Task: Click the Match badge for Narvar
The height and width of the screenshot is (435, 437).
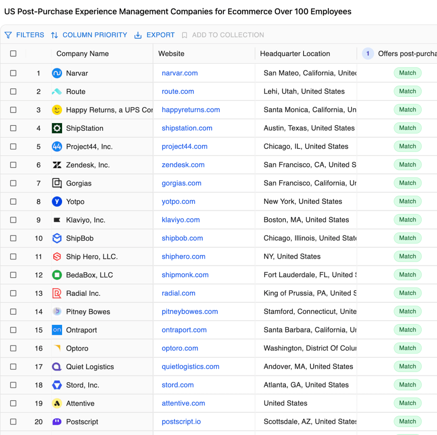Action: [x=408, y=73]
